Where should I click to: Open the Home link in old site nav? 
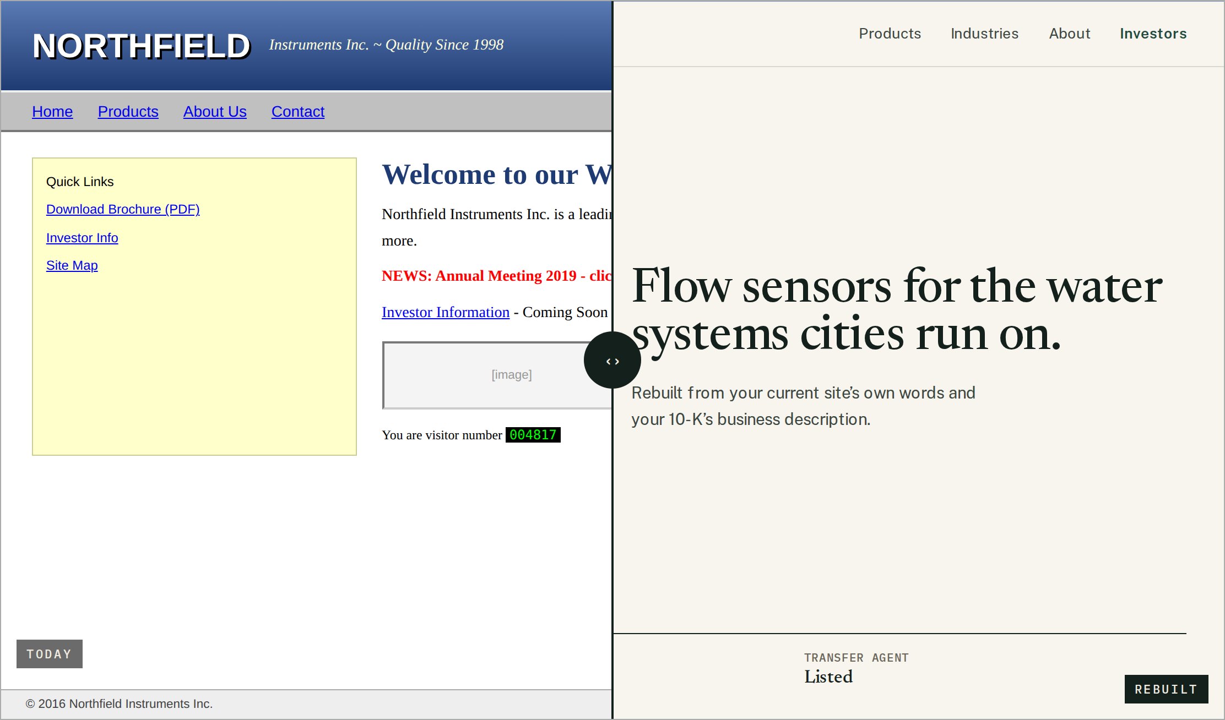pos(52,112)
